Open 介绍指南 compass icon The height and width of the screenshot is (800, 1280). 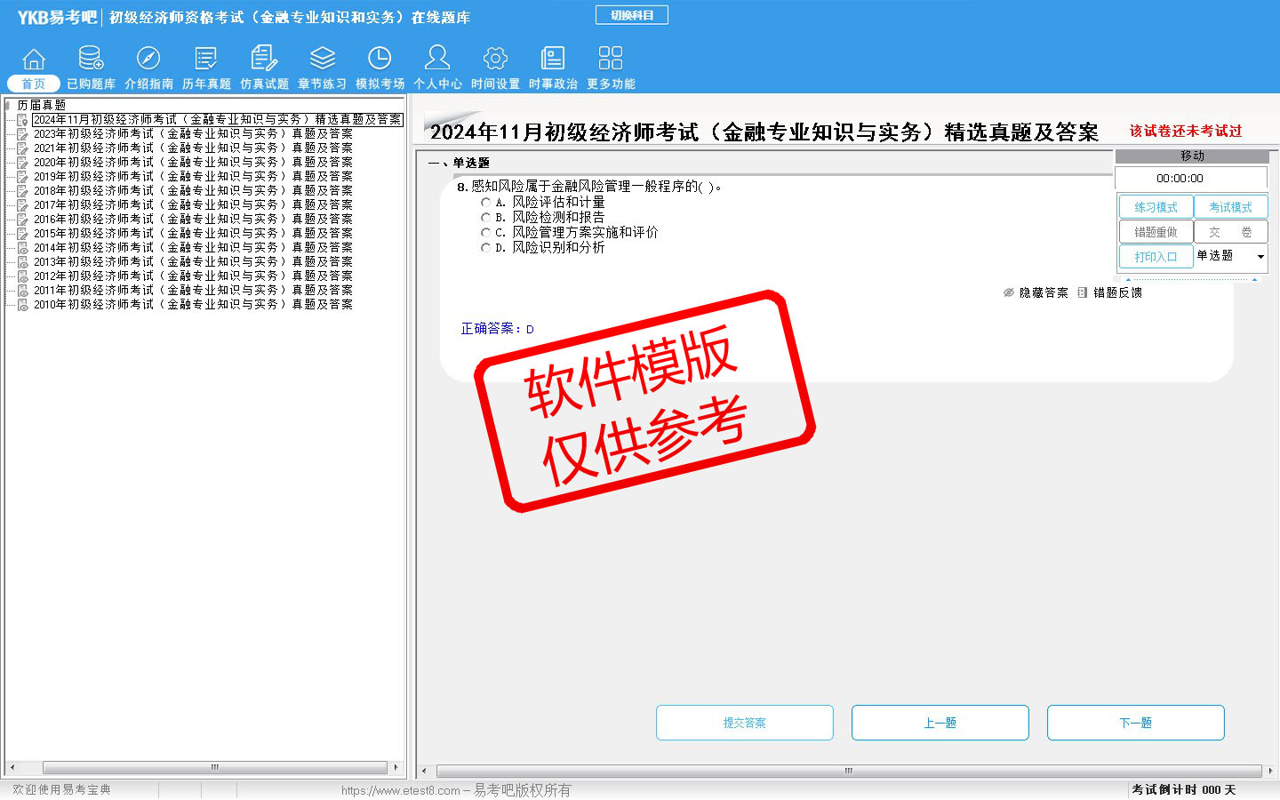tap(148, 60)
